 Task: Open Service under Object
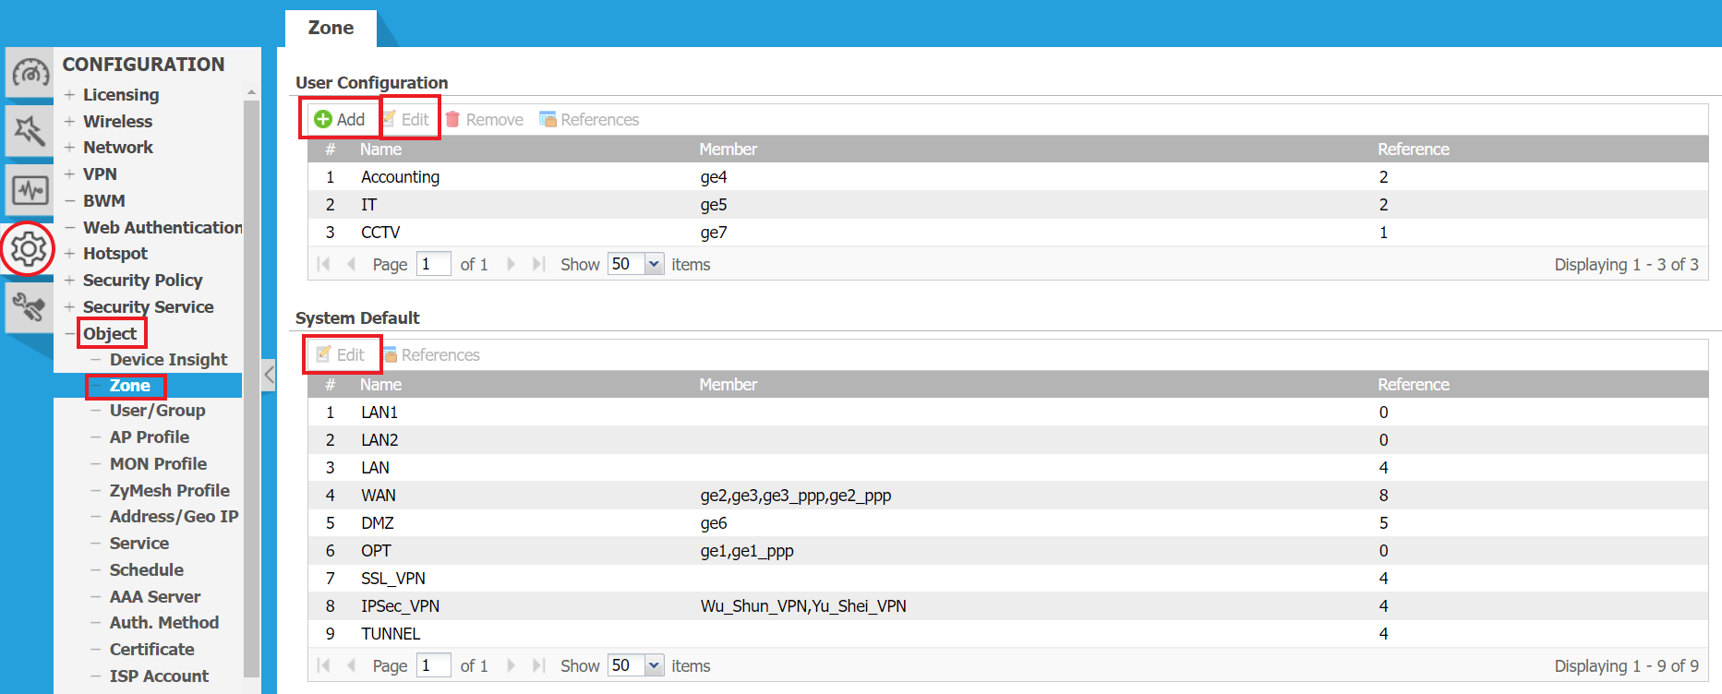[x=138, y=544]
